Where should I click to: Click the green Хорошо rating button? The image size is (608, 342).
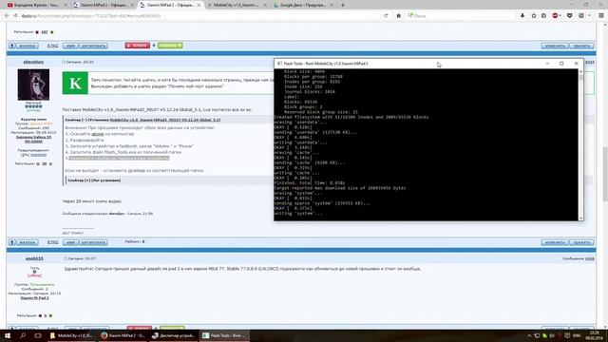coord(170,46)
